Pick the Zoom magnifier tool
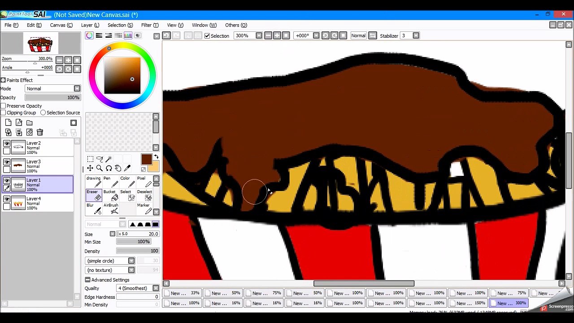This screenshot has width=574, height=323. pyautogui.click(x=100, y=168)
